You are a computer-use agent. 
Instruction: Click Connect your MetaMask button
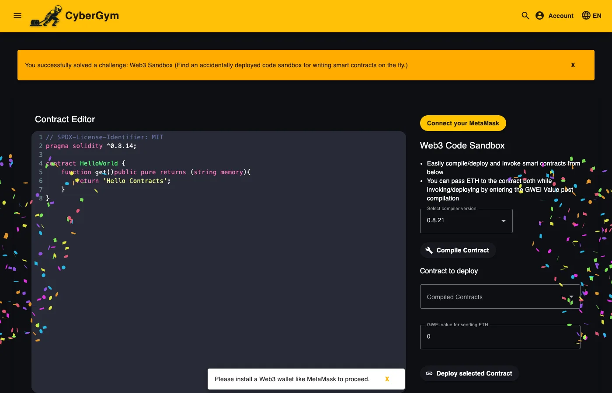click(463, 123)
